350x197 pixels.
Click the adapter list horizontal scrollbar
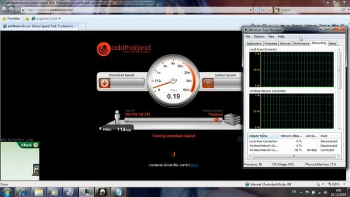[294, 156]
